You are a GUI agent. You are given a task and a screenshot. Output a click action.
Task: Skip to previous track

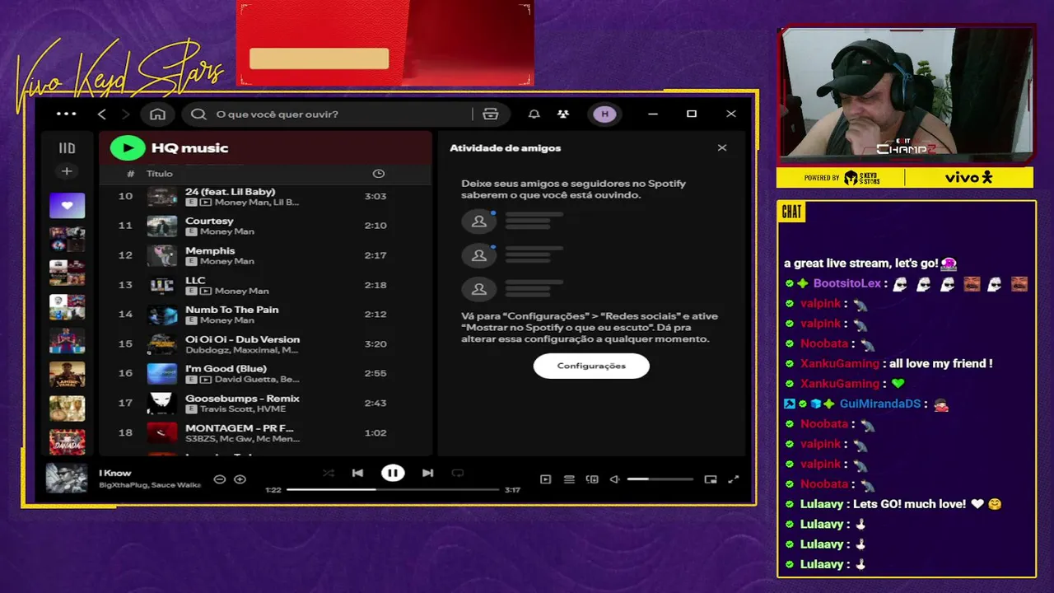click(357, 473)
